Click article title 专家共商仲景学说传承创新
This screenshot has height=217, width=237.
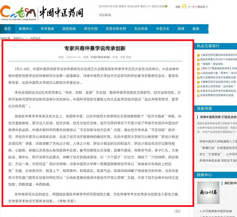click(95, 48)
